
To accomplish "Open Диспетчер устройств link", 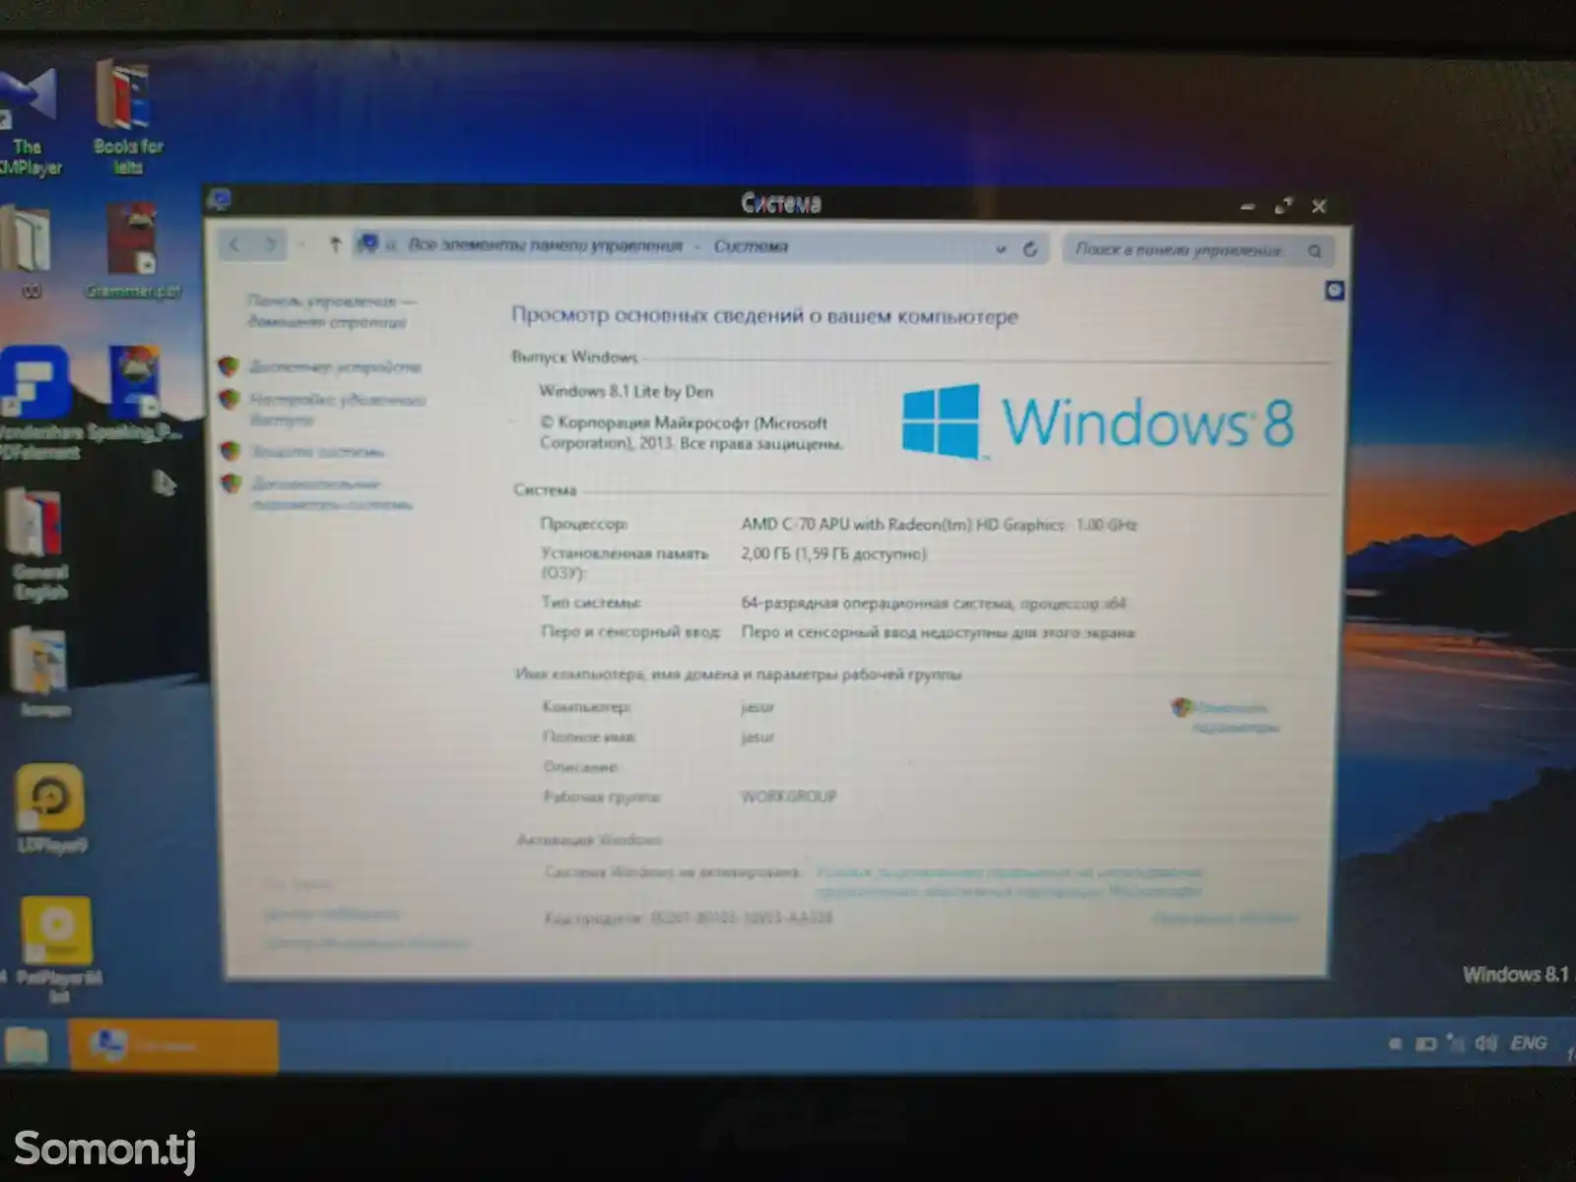I will pos(335,366).
